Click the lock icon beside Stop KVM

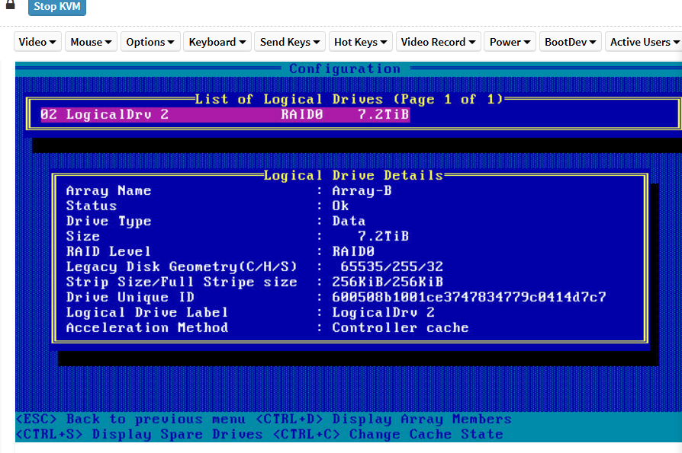tap(11, 5)
